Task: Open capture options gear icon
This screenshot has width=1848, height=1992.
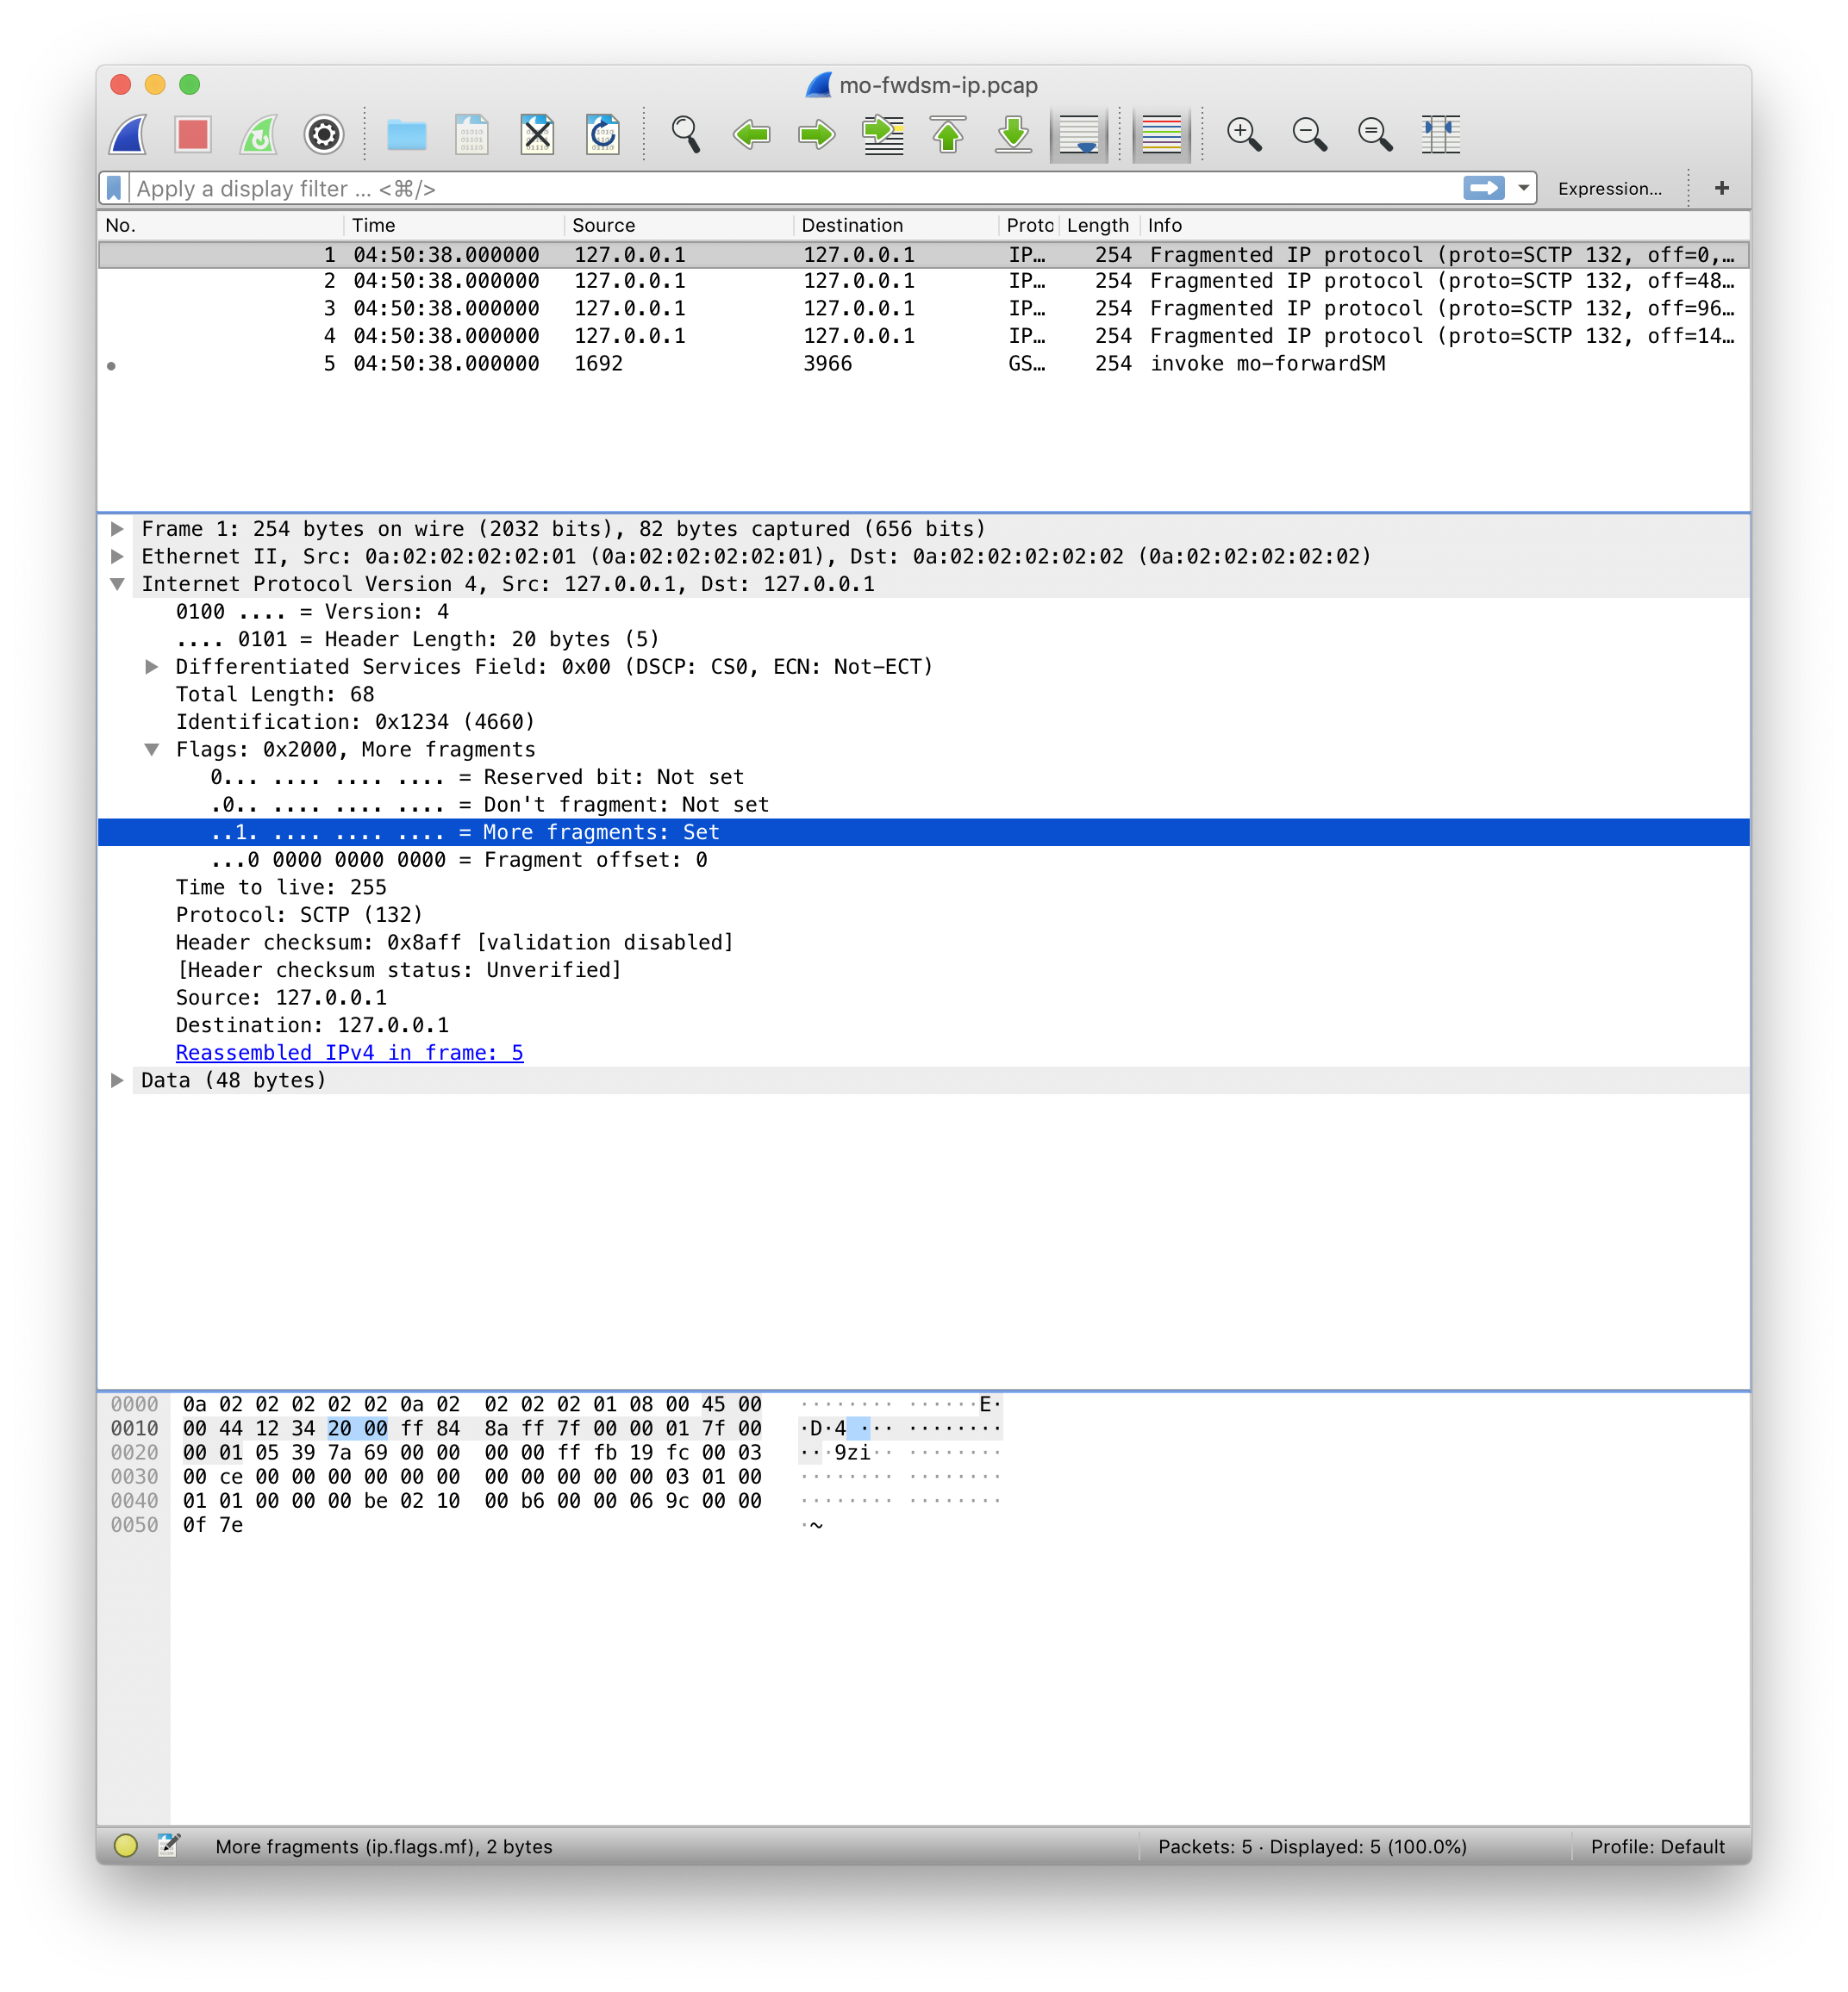Action: tap(324, 134)
